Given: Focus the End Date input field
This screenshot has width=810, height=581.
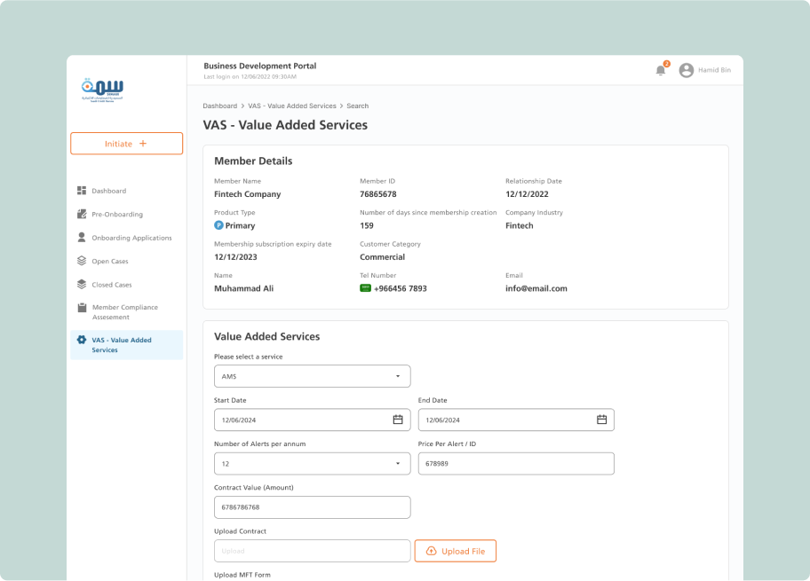Looking at the screenshot, I should point(516,420).
